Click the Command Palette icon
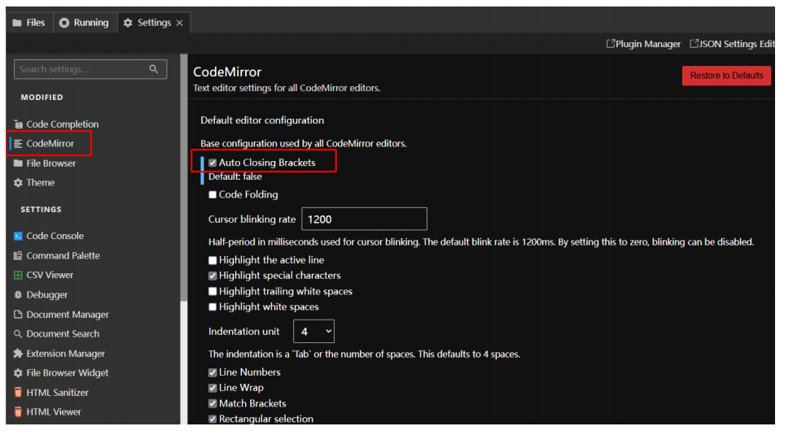 coord(18,256)
